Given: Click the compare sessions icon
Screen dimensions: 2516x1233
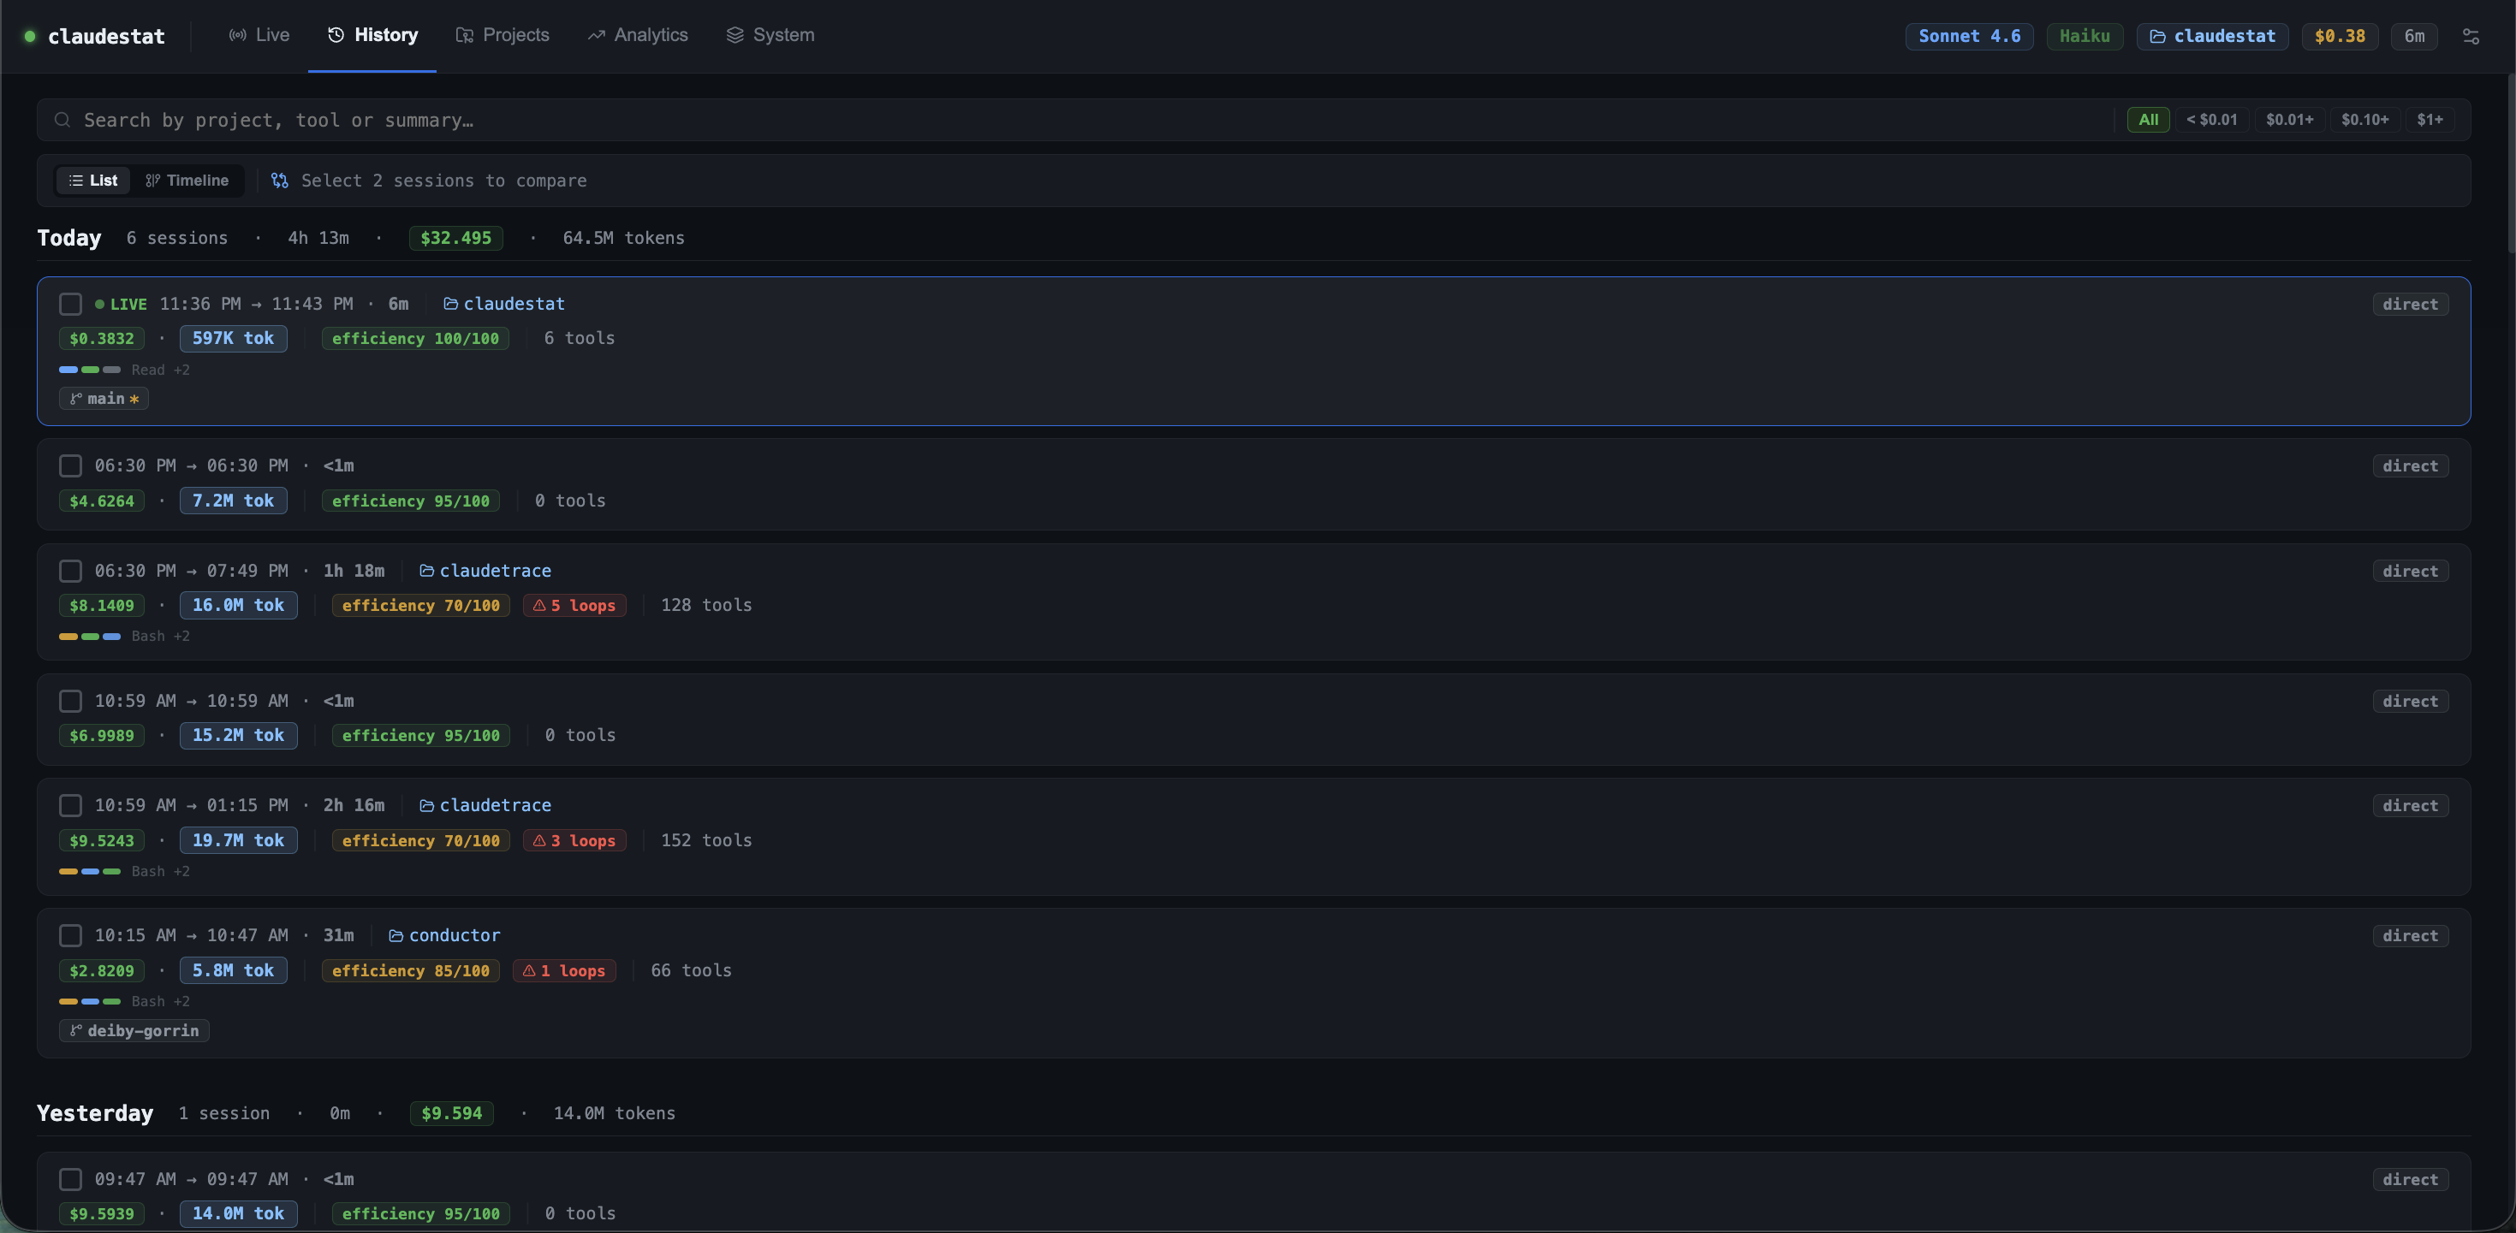Looking at the screenshot, I should [x=279, y=181].
